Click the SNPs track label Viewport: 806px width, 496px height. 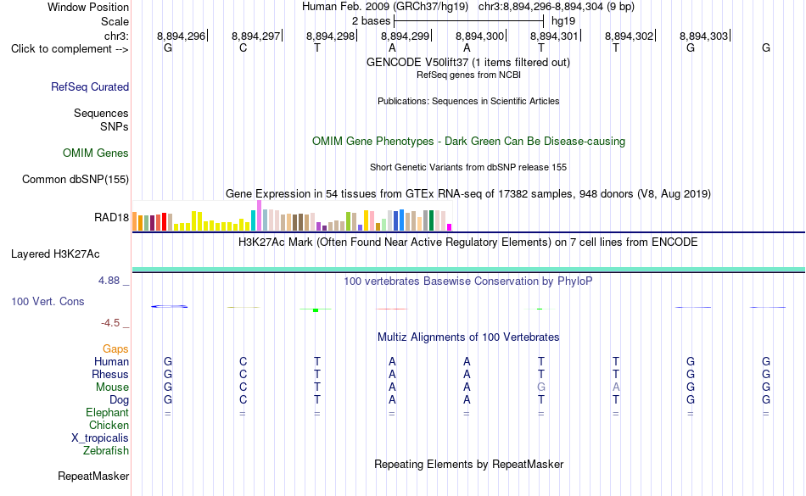pos(115,126)
